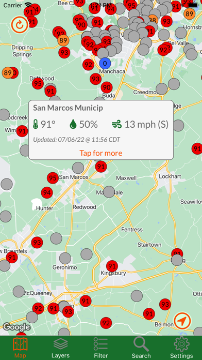
Task: Select the gray marker above Geronimo label
Action: [x=65, y=258]
